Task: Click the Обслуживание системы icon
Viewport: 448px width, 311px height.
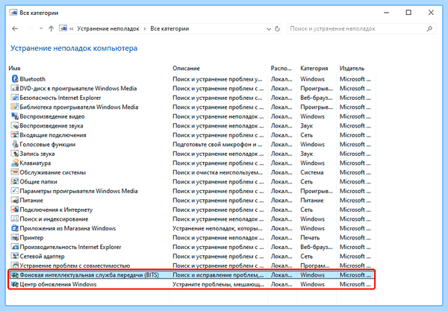Action: pos(15,172)
